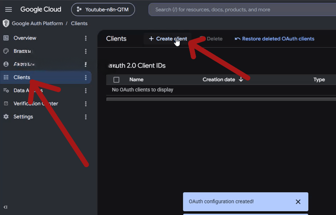Click the Clients grid icon

coord(6,77)
